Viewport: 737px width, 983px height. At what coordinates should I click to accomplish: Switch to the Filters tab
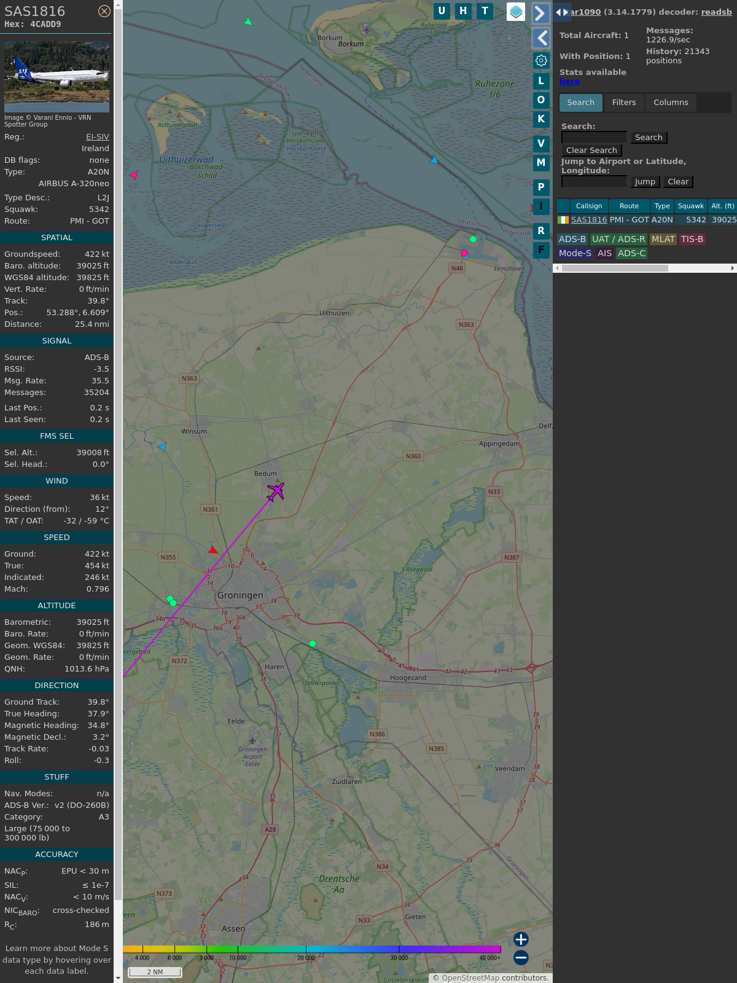[x=623, y=103]
